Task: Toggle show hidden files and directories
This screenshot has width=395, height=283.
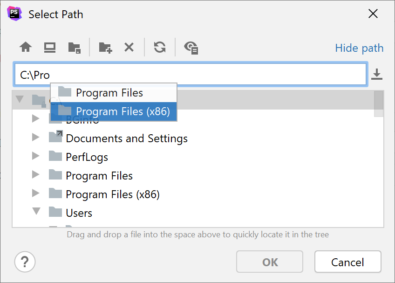Action: tap(191, 47)
